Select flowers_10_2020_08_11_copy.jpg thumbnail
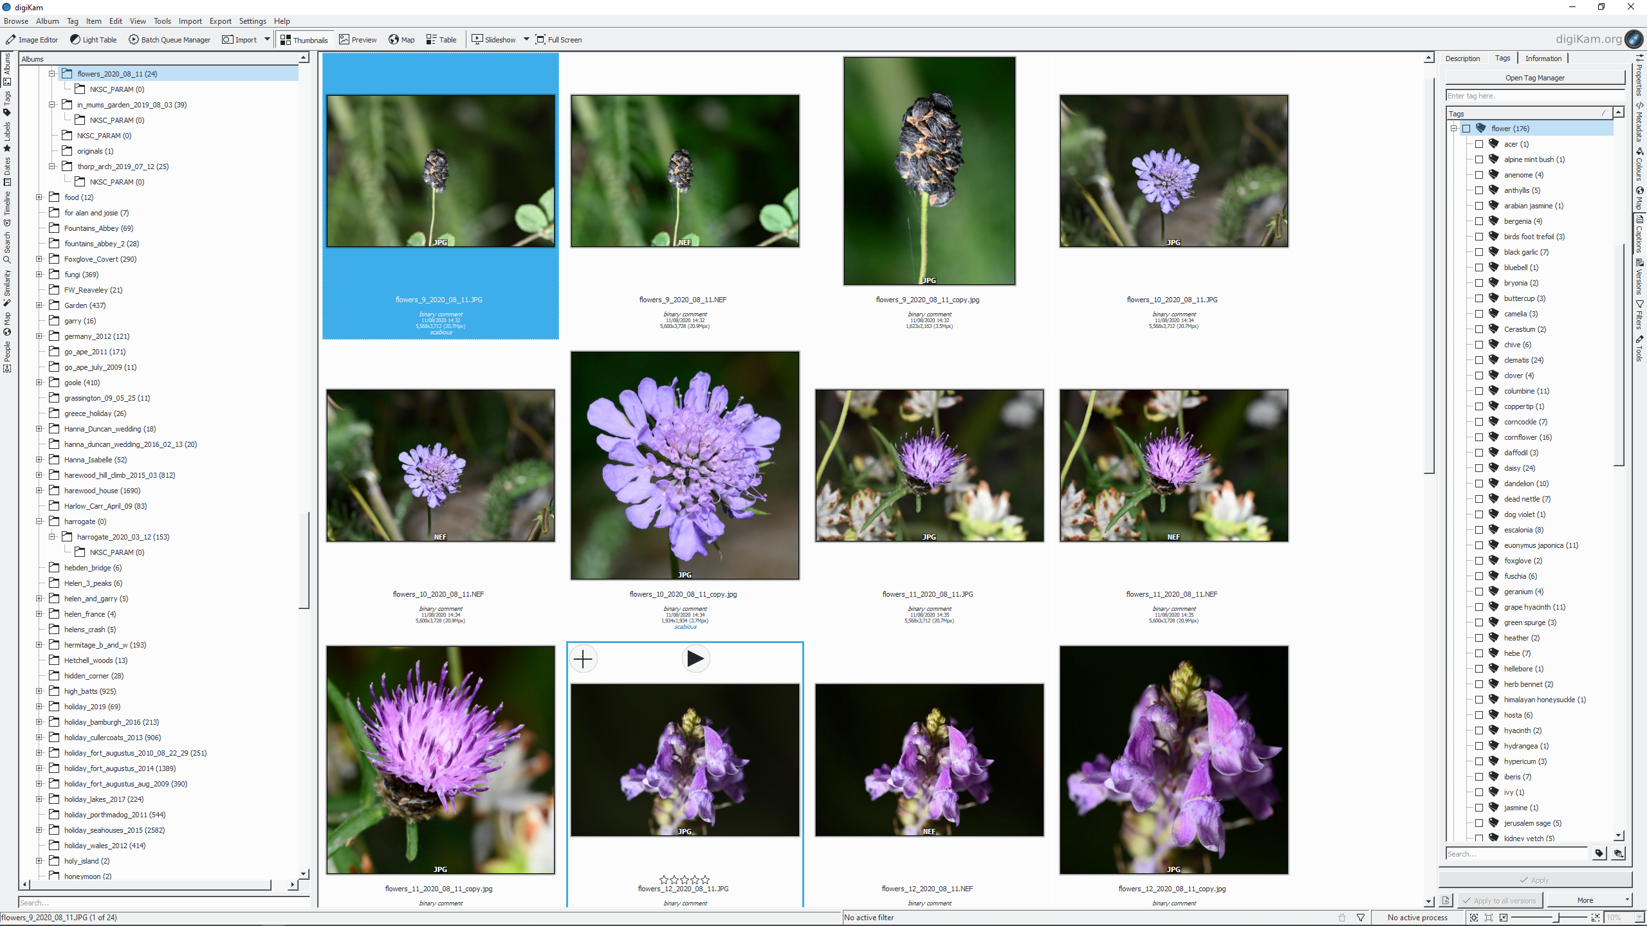 tap(685, 466)
